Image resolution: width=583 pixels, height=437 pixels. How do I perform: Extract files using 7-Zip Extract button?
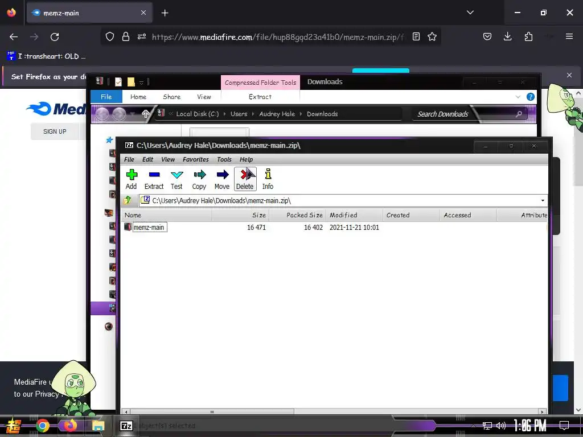(x=154, y=179)
